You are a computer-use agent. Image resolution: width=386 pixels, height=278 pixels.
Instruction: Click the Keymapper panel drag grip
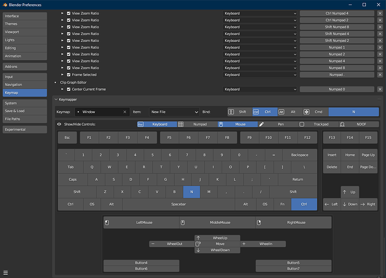pos(379,99)
